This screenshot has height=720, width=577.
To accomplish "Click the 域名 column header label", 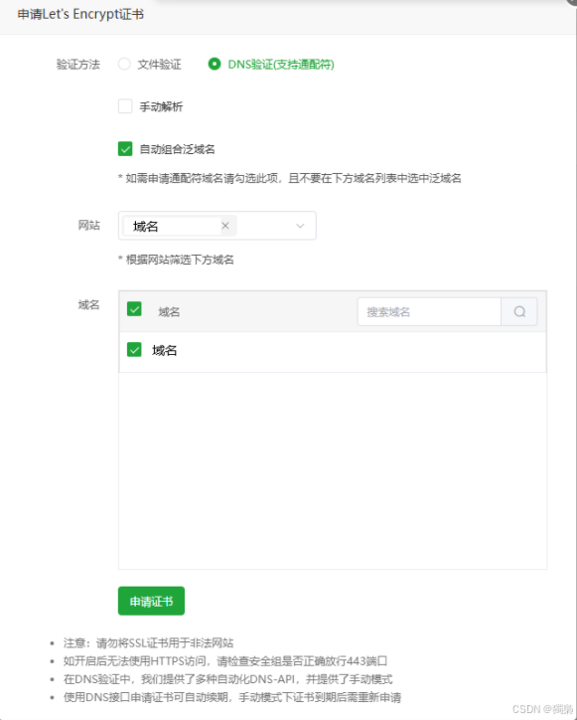I will (x=169, y=312).
